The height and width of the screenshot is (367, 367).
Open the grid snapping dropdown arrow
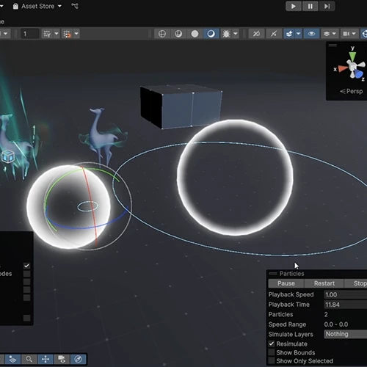point(57,34)
